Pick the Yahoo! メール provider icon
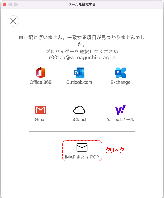The width and height of the screenshot is (164, 198). pyautogui.click(x=121, y=110)
